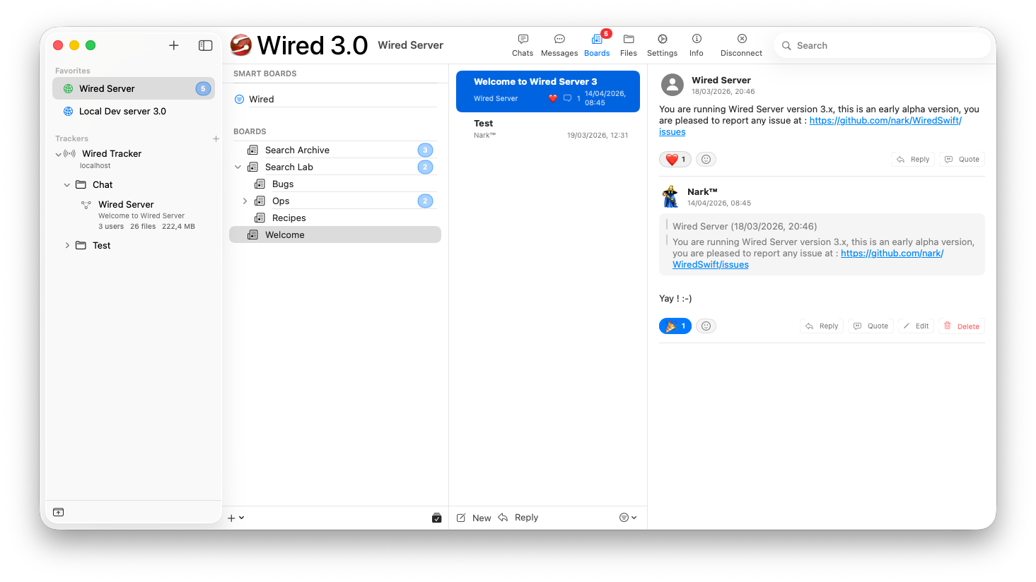Add a new board with the plus icon
Image resolution: width=1036 pixels, height=582 pixels.
231,518
